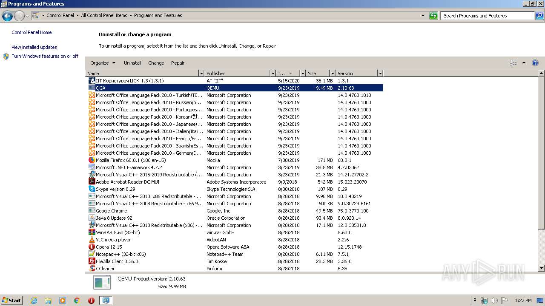545x306 pixels.
Task: Open Windows Explorer folder on taskbar
Action: pyautogui.click(x=48, y=300)
